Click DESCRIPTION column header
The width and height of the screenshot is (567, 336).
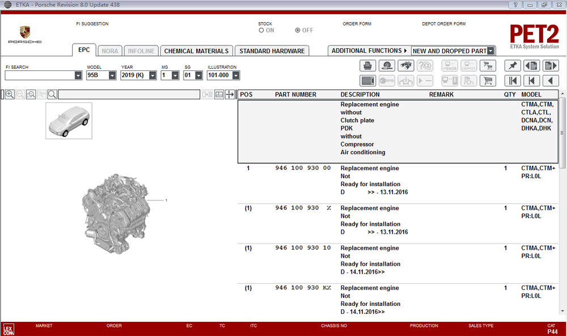[360, 94]
